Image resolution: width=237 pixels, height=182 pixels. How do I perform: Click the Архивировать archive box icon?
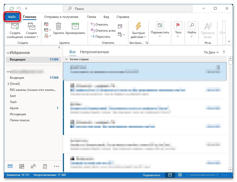(x=75, y=26)
